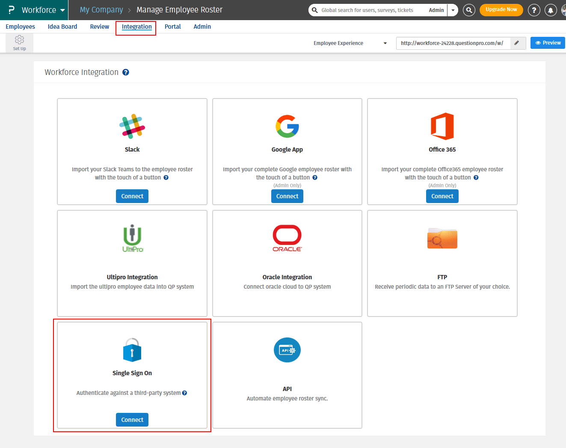Screen dimensions: 566x448
Task: Switch to the Review tab
Action: [100, 27]
